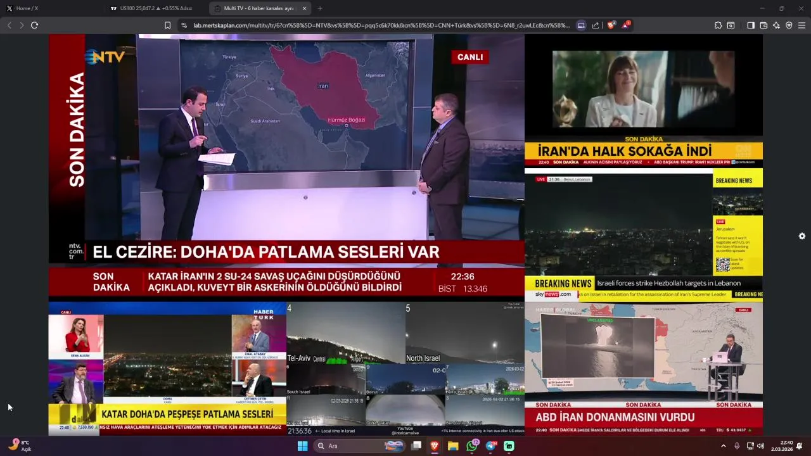This screenshot has width=811, height=456.
Task: Click the 'EL CEZİRE: DOHA'DA PATLAMA SESLERİ VAR' headline
Action: 266,251
